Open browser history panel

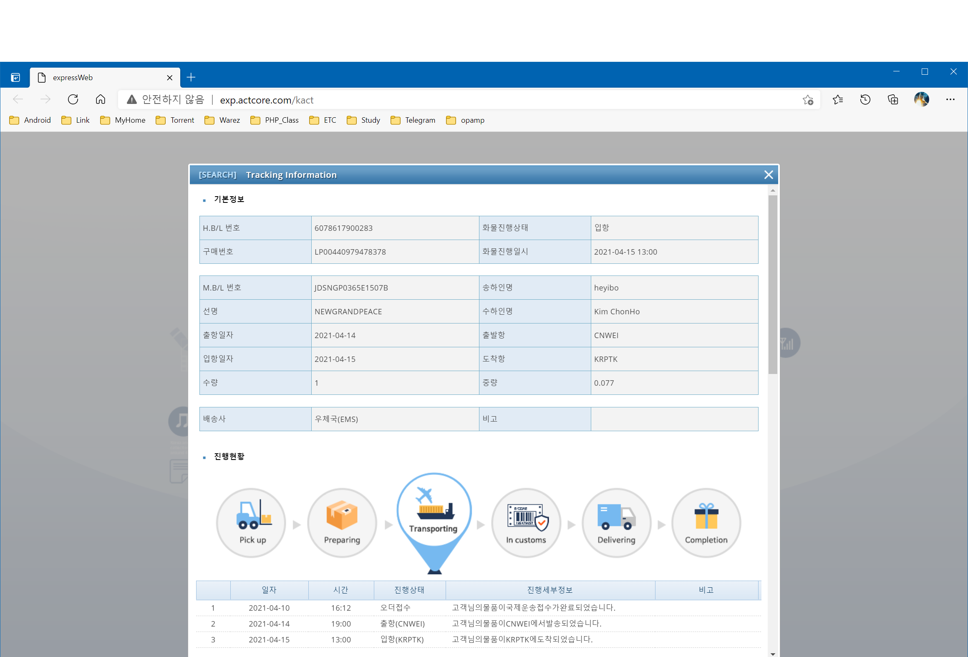coord(865,100)
